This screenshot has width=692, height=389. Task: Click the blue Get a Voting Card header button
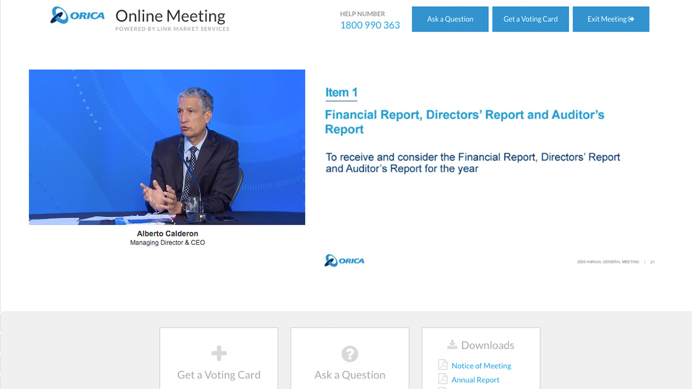pyautogui.click(x=531, y=19)
